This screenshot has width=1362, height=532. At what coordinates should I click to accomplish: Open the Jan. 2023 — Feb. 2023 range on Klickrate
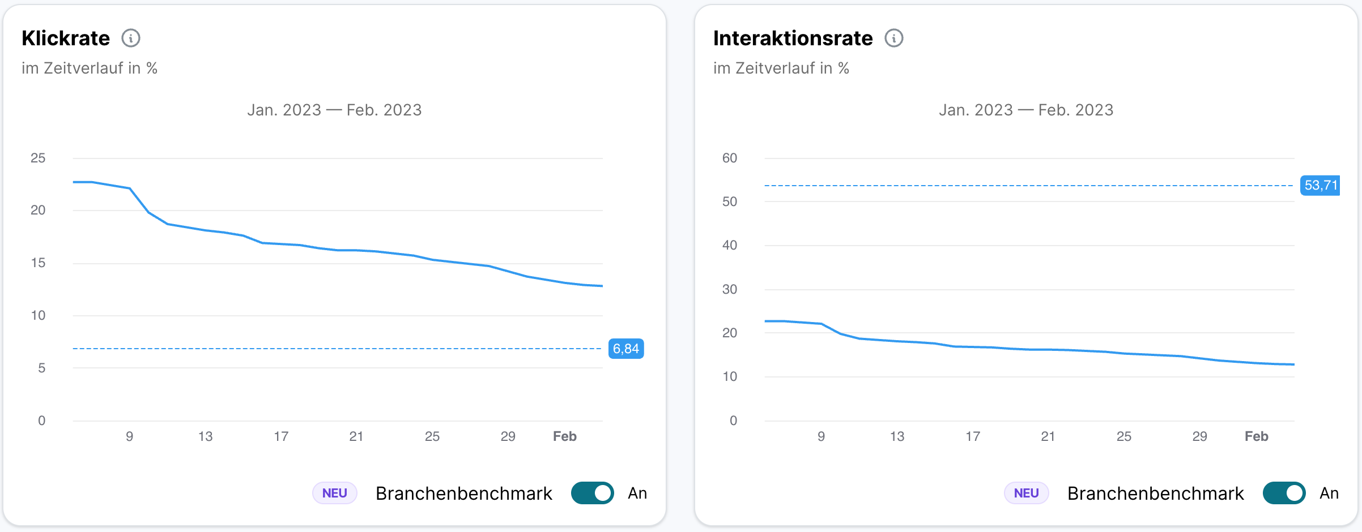[335, 110]
